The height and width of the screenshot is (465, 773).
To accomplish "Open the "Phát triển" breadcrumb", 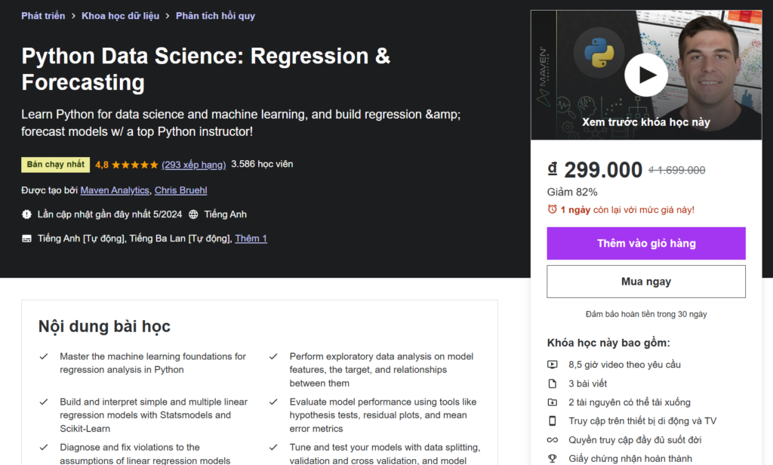I will 42,15.
